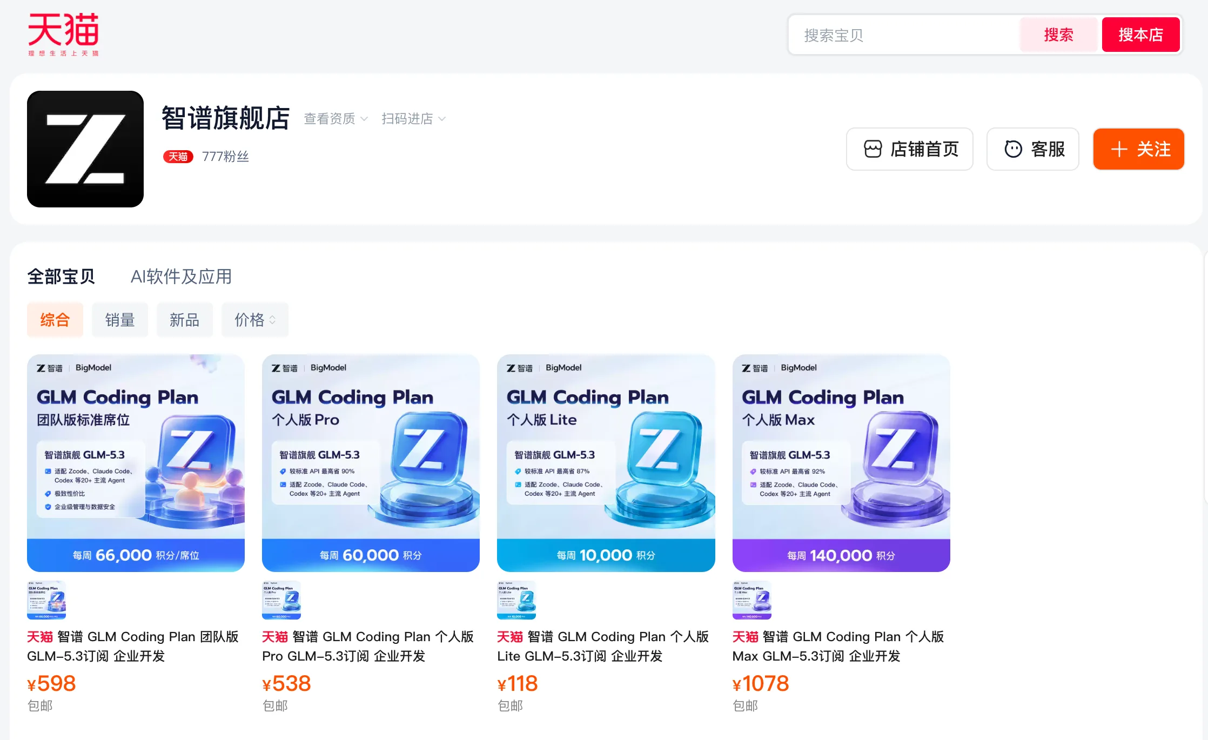Click 包邮 under the ¥118 product
Screen dimensions: 1208x740
coord(510,706)
